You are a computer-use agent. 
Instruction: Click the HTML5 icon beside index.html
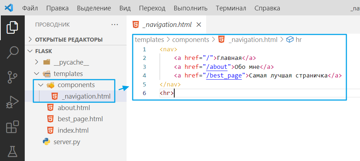point(50,130)
